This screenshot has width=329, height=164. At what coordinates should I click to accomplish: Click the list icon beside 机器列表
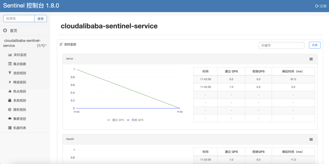coord(10,128)
